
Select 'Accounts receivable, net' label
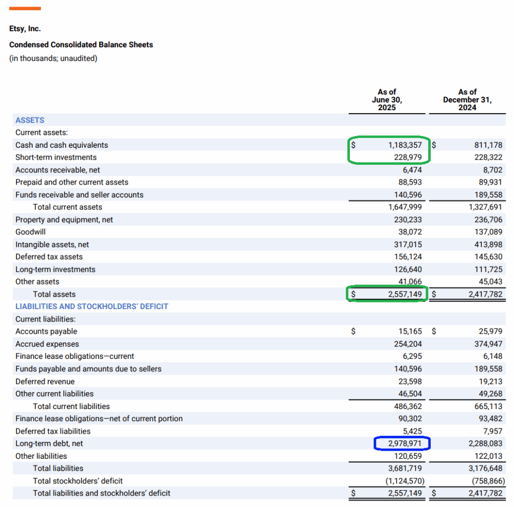click(x=58, y=170)
